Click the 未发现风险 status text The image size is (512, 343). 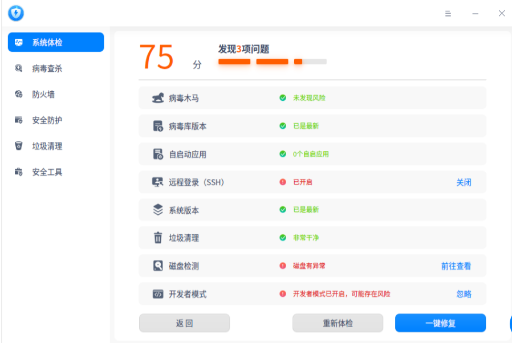coord(309,98)
